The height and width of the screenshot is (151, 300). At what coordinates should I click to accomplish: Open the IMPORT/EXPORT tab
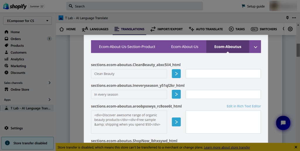point(166,29)
